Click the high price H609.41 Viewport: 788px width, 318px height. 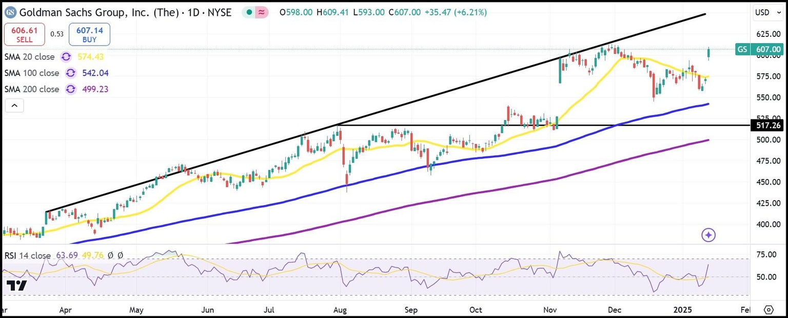click(x=334, y=12)
